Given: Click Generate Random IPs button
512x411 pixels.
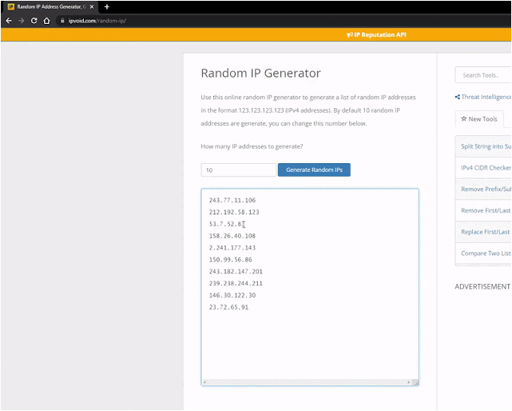Looking at the screenshot, I should point(314,170).
